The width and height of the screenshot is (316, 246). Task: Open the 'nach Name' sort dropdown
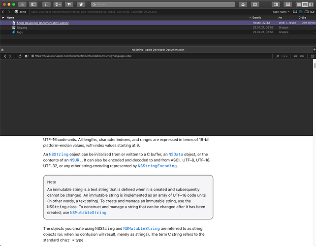pyautogui.click(x=281, y=12)
